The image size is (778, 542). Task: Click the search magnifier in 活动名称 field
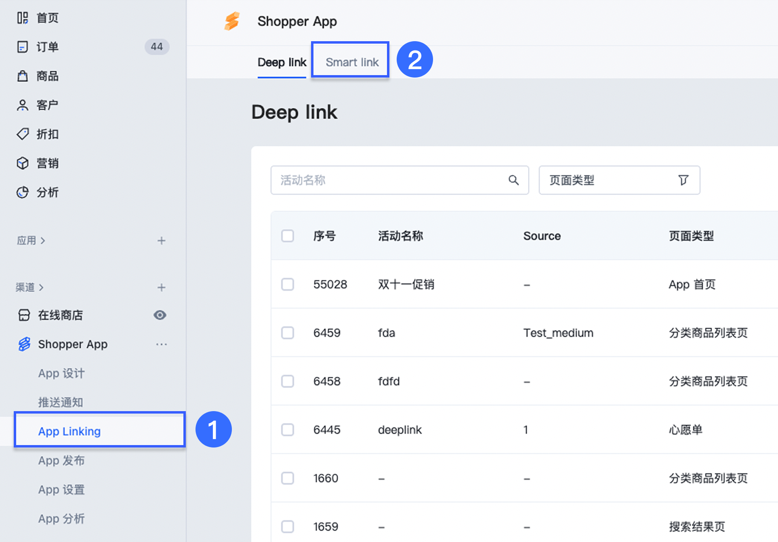(513, 180)
